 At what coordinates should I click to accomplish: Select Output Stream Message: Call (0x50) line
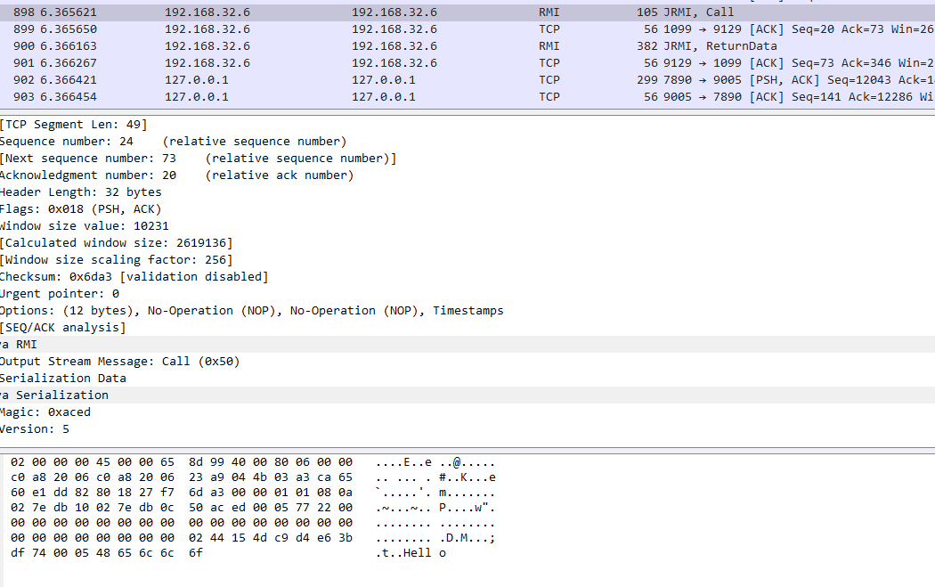(x=119, y=362)
